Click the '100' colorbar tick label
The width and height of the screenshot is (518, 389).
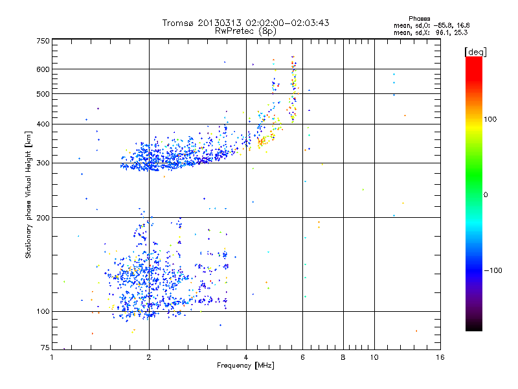(x=490, y=119)
